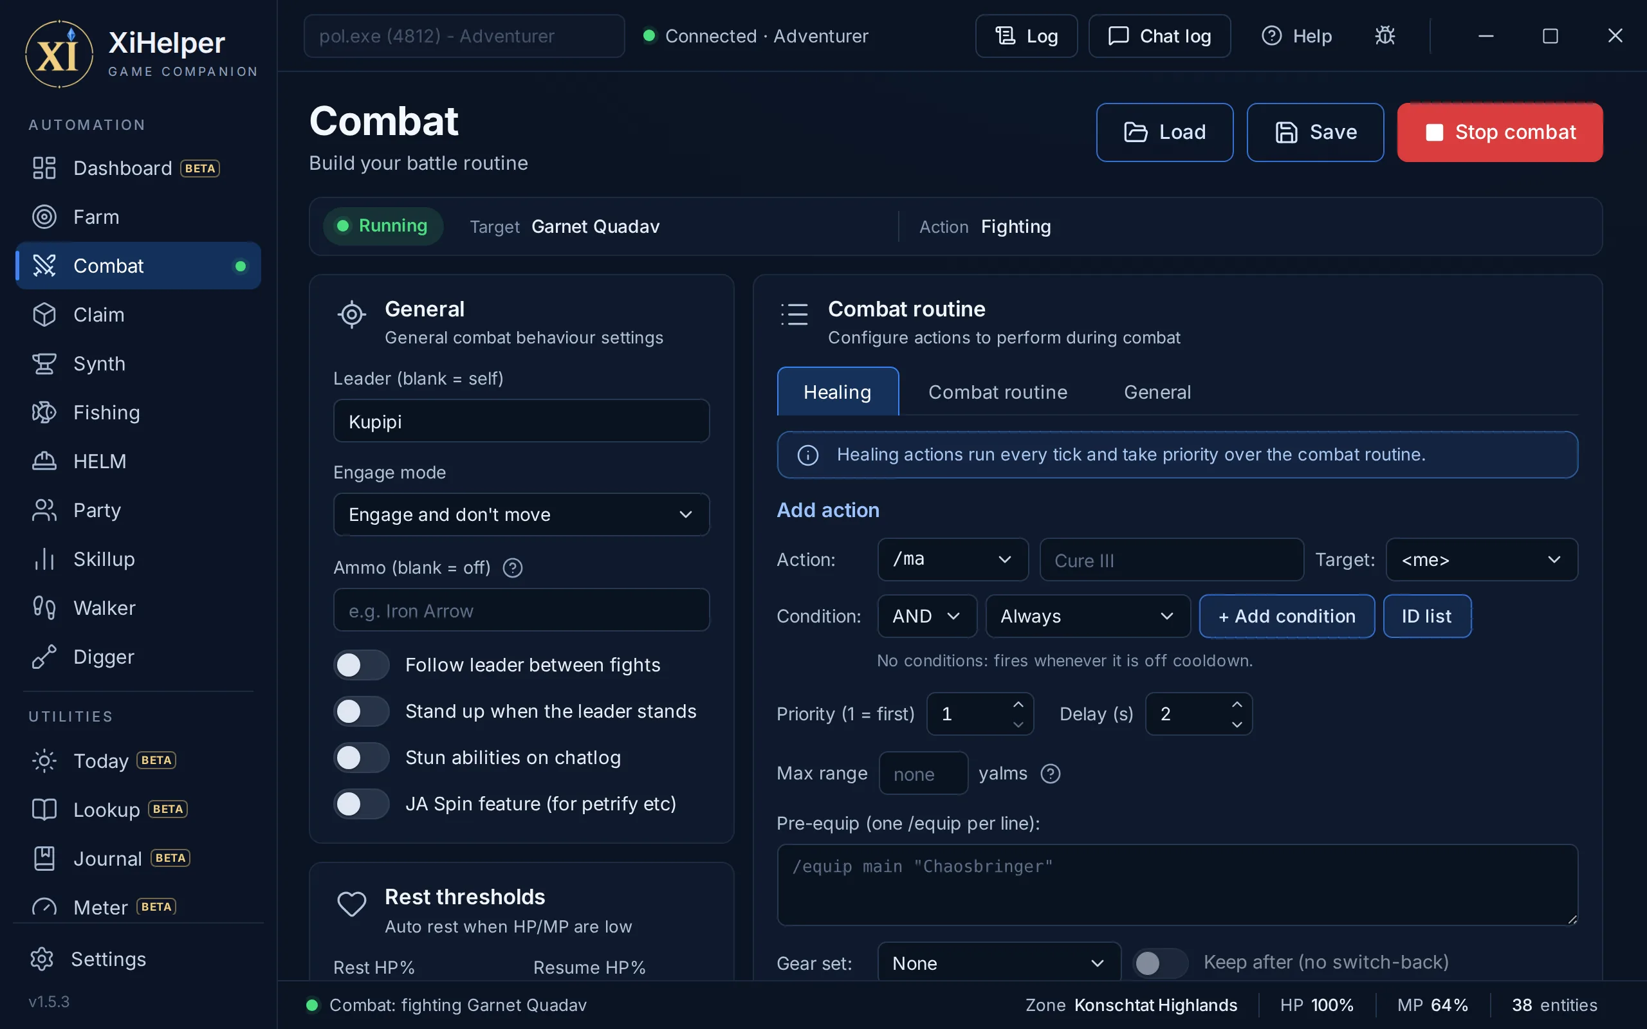Enable JA Spin feature toggle
Viewport: 1647px width, 1029px height.
tap(362, 804)
